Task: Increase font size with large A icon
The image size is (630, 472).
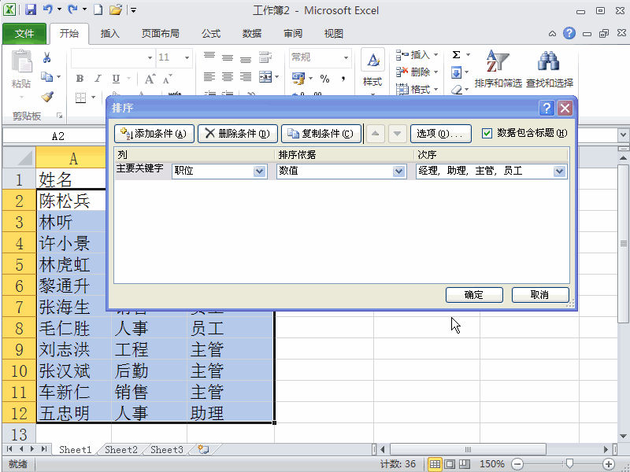Action: (x=150, y=78)
